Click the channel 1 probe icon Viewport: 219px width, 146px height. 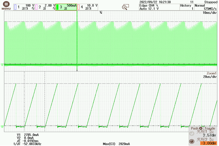click(27, 9)
